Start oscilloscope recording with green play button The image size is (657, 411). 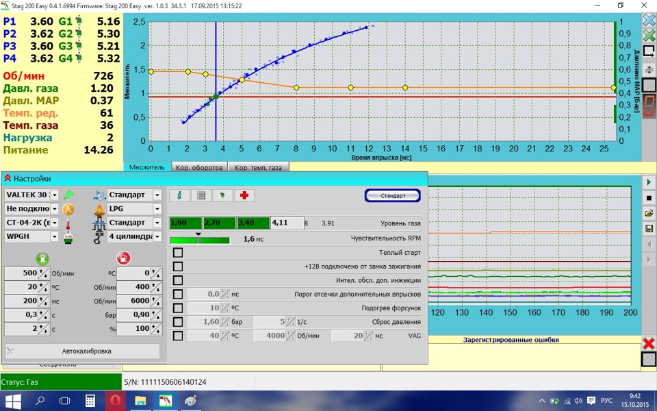pyautogui.click(x=649, y=183)
